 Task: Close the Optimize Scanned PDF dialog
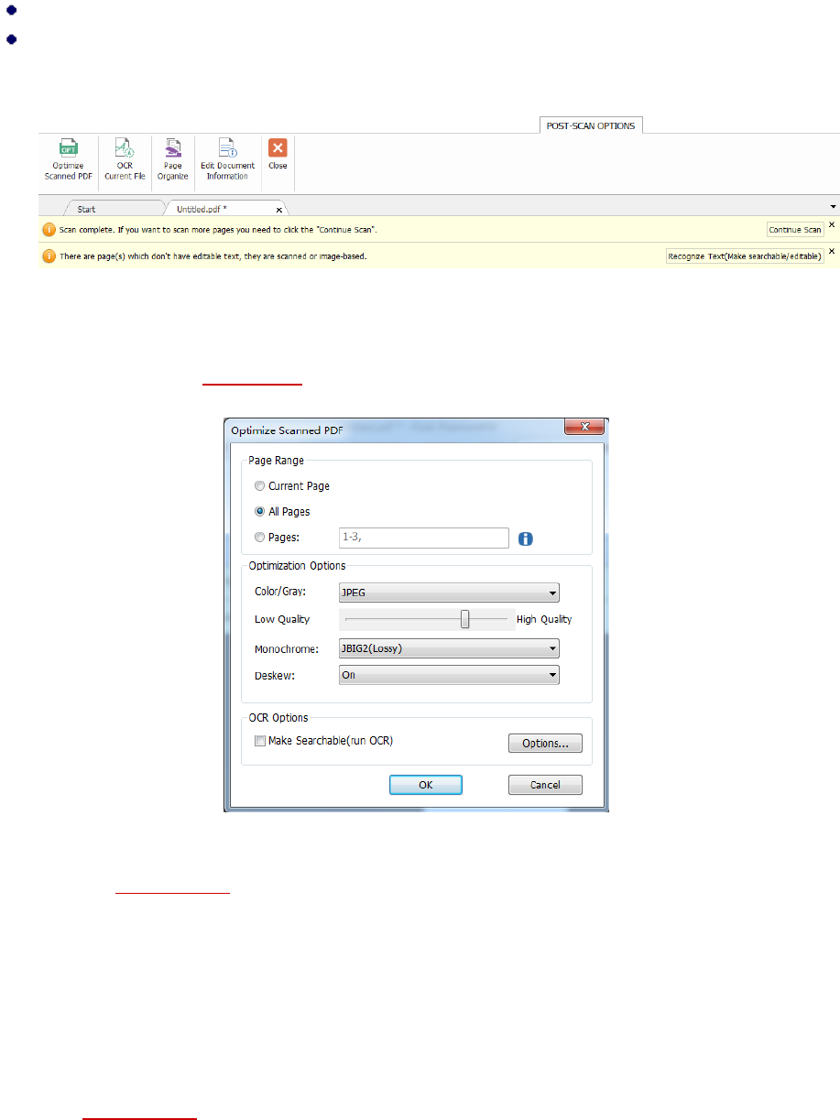point(584,427)
